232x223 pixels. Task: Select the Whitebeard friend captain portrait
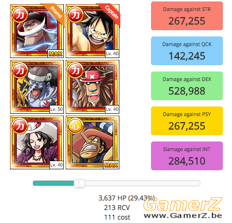37,31
